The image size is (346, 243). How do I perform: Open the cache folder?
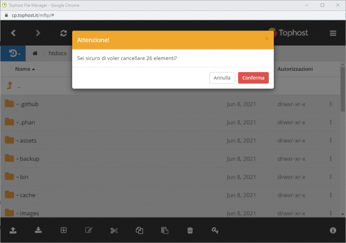tap(27, 195)
